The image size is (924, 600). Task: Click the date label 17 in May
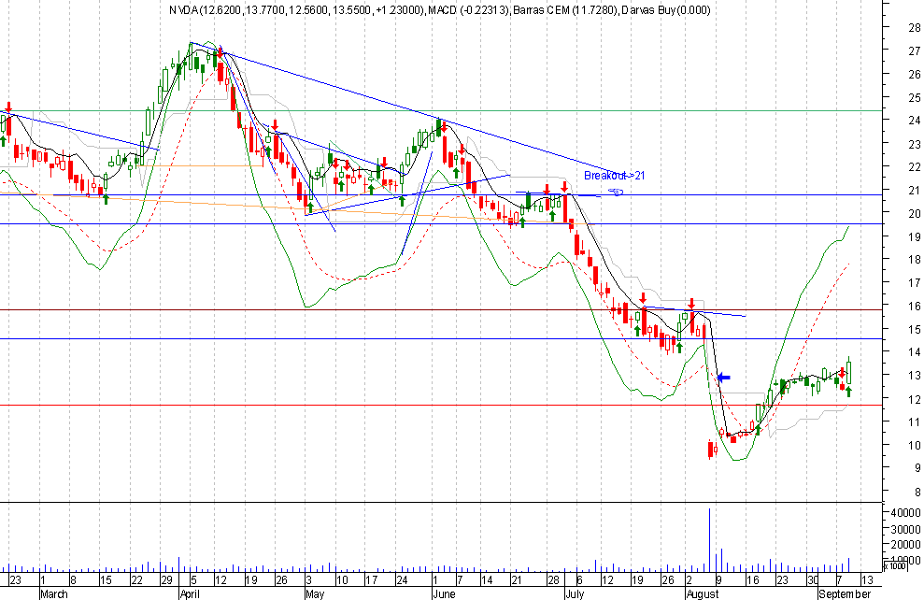pyautogui.click(x=373, y=580)
